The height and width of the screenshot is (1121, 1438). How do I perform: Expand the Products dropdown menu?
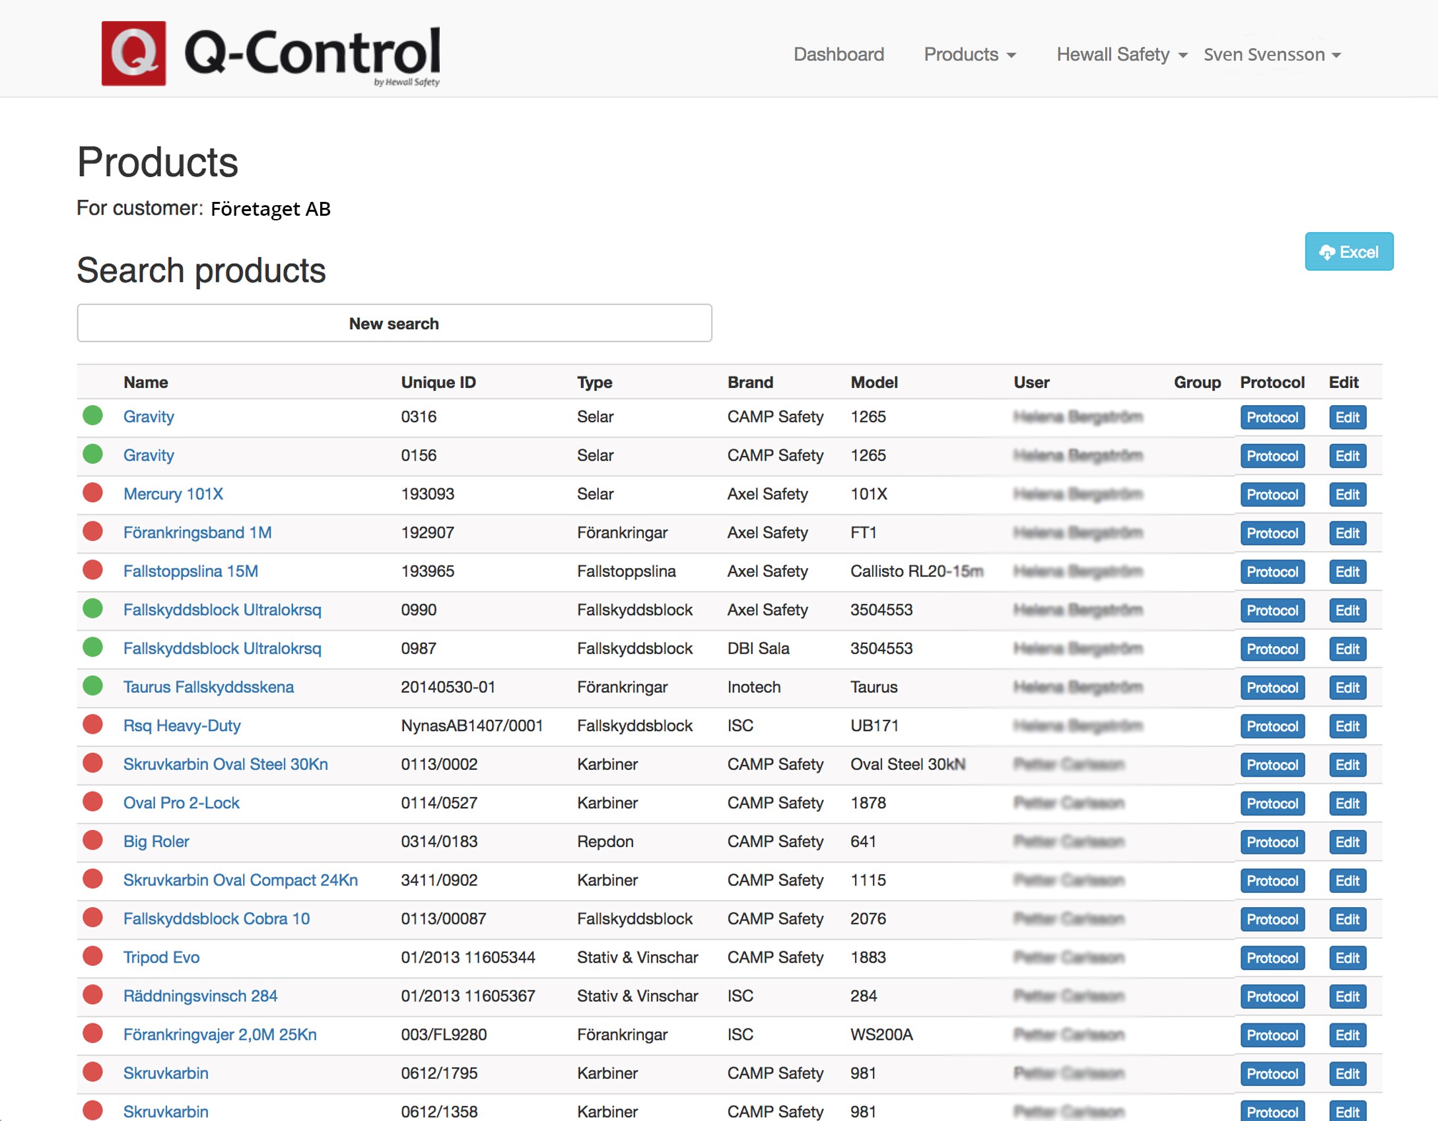(969, 55)
